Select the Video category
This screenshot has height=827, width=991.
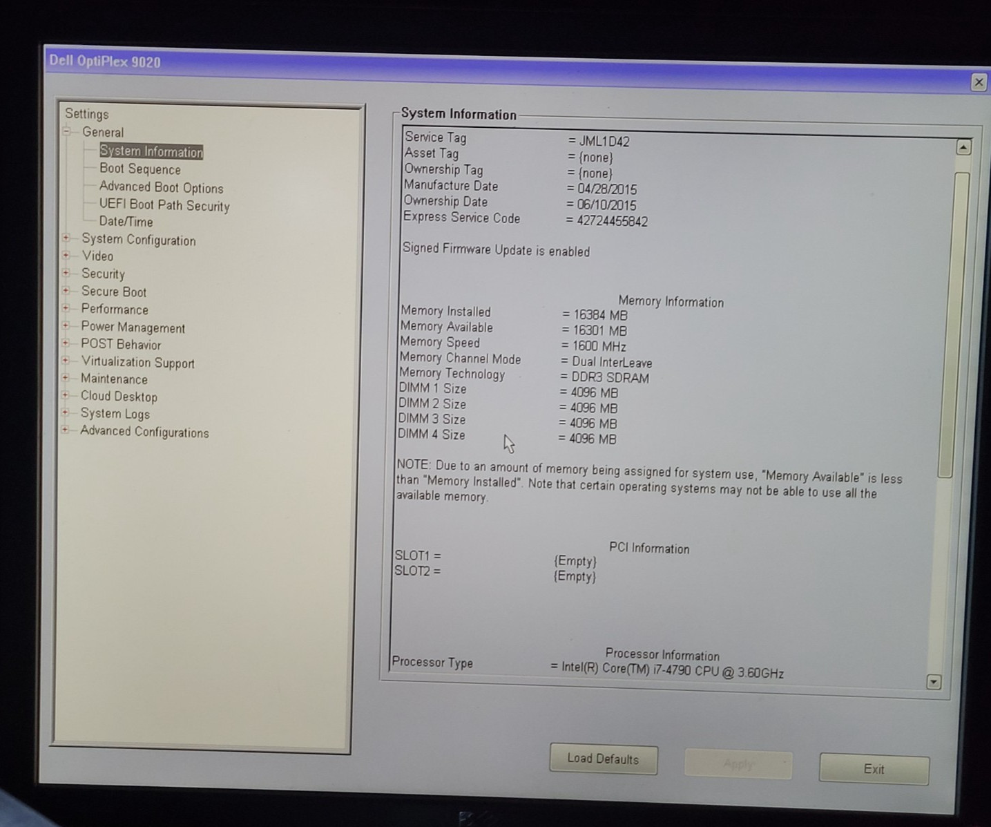click(x=97, y=256)
